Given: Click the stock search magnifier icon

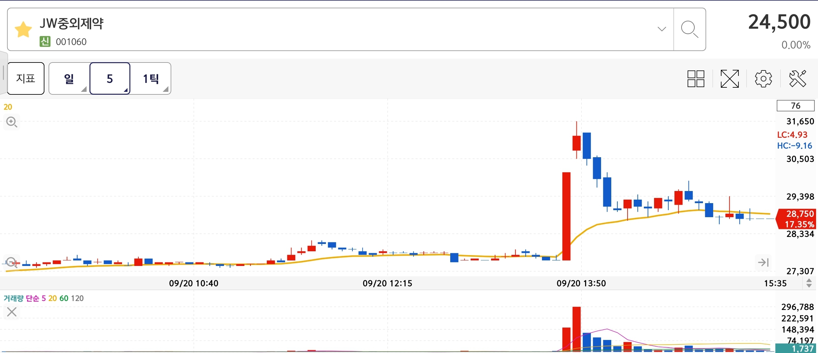Looking at the screenshot, I should coord(689,29).
